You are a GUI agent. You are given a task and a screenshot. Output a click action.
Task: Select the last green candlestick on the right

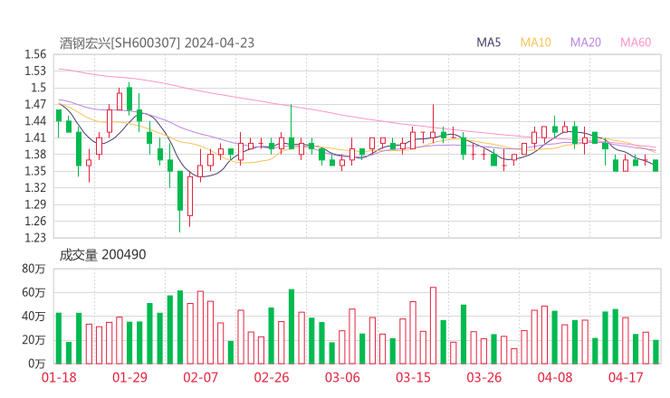click(656, 166)
